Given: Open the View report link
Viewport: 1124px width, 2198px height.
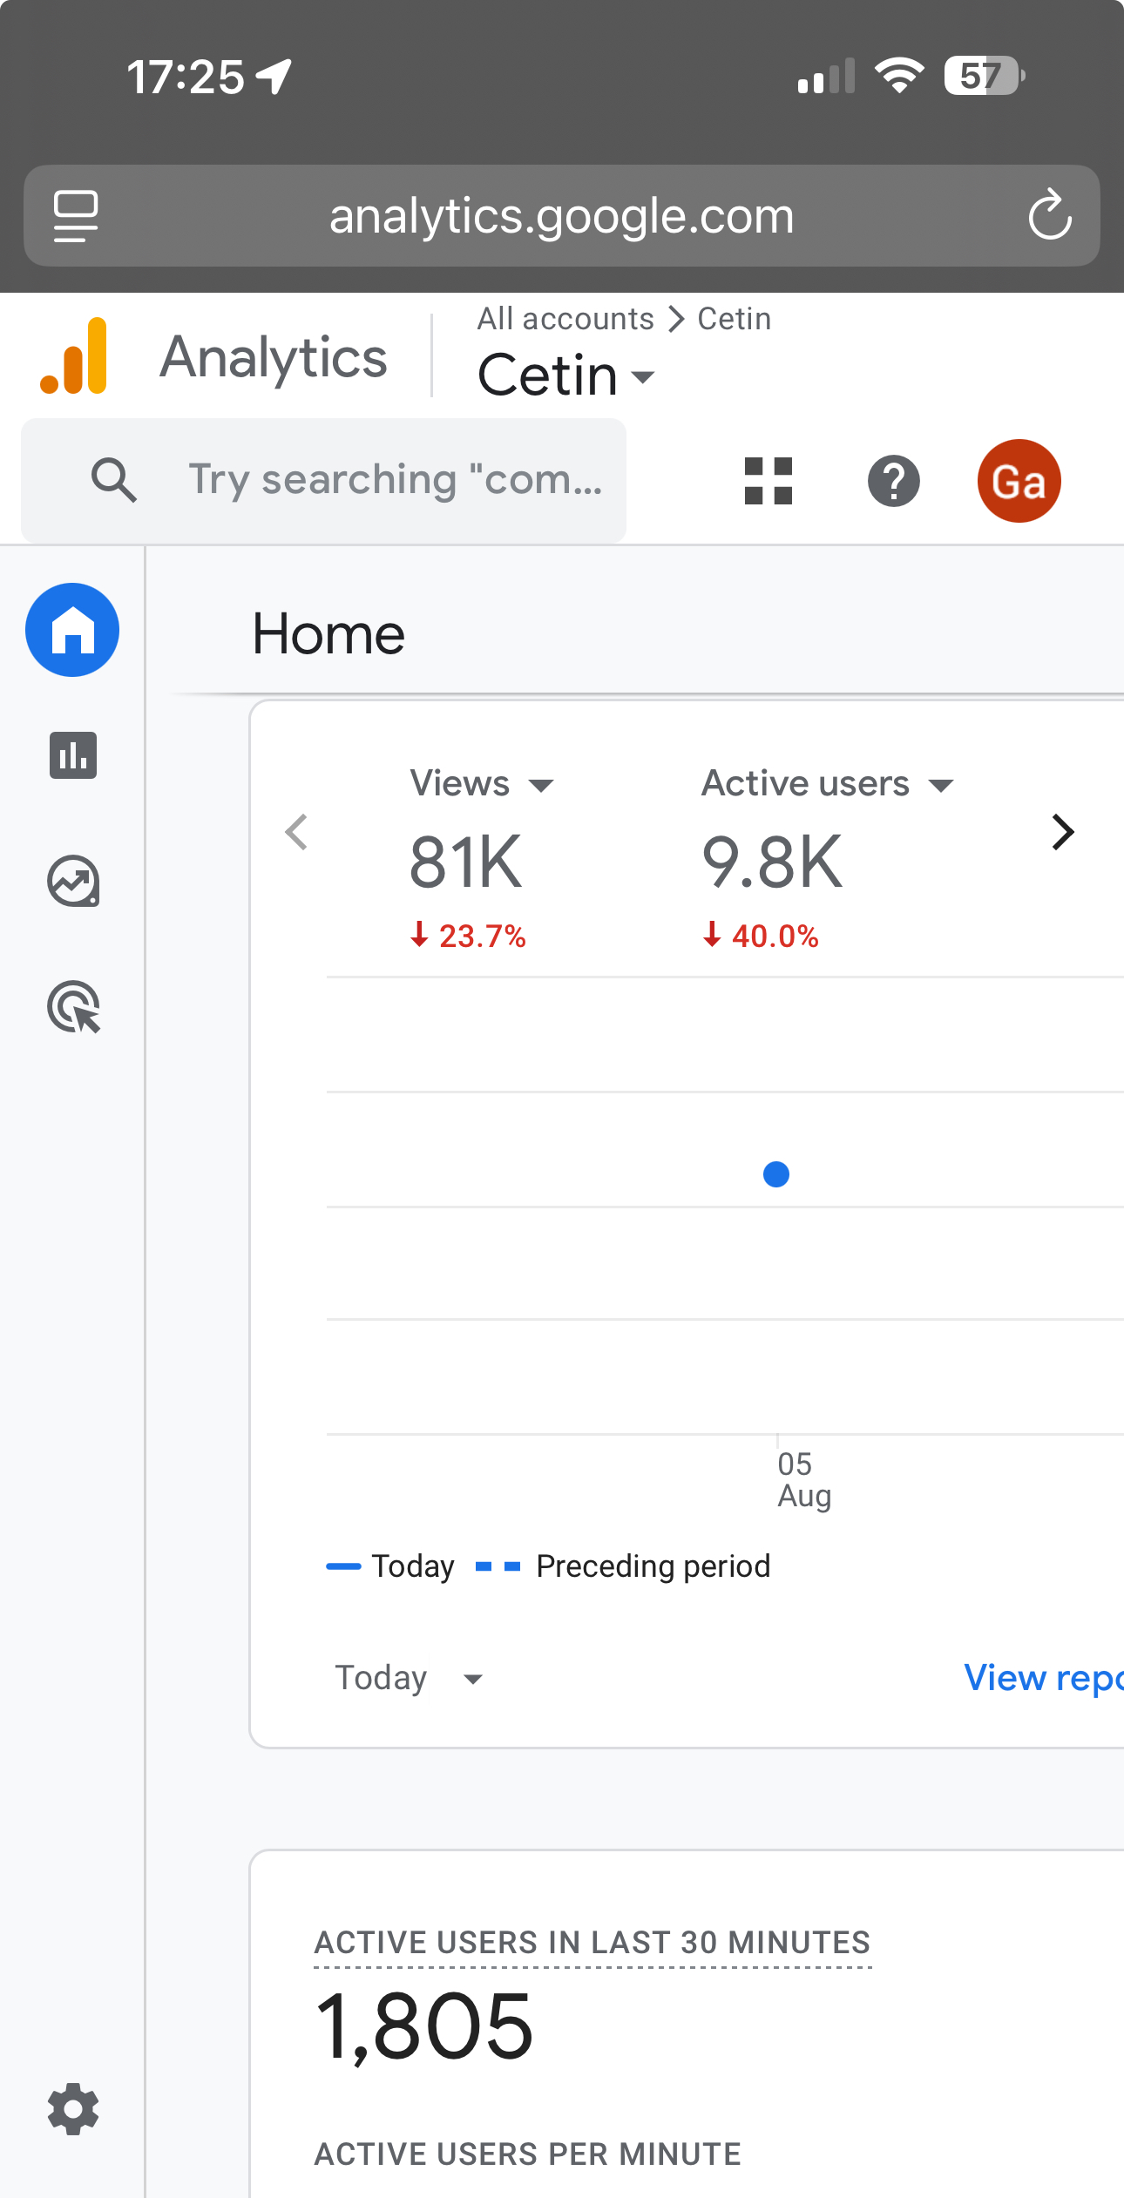Looking at the screenshot, I should pyautogui.click(x=1043, y=1678).
